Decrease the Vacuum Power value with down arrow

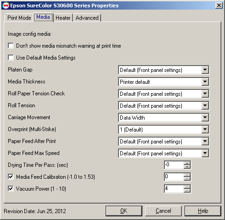[x=187, y=191]
